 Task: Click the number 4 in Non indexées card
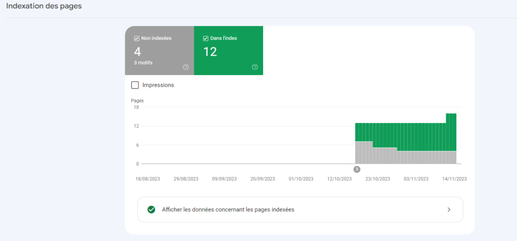tap(137, 51)
